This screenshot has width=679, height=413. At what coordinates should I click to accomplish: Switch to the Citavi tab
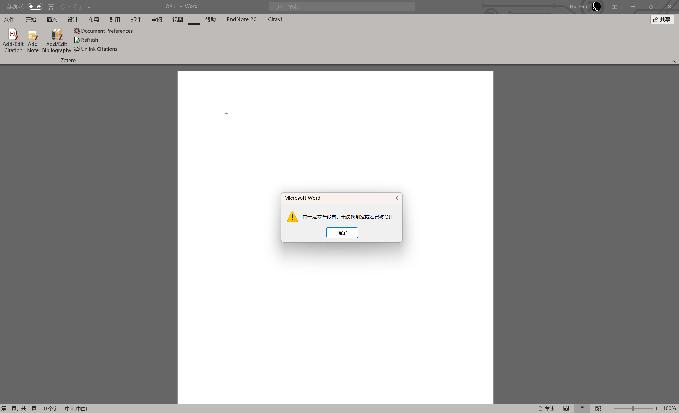coord(275,19)
